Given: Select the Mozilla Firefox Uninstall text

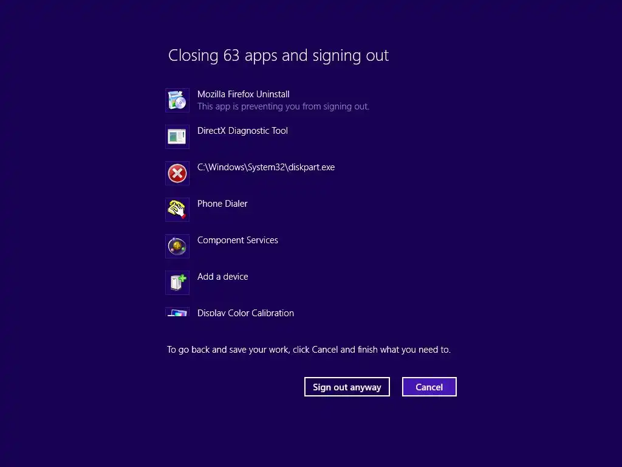Looking at the screenshot, I should click(x=243, y=94).
